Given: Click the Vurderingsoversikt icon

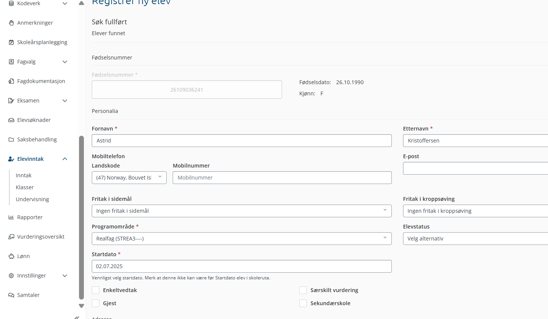Looking at the screenshot, I should (x=11, y=237).
